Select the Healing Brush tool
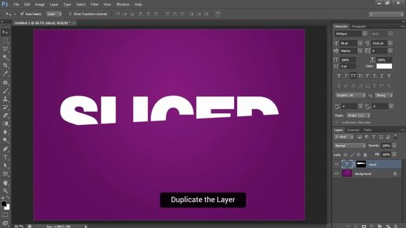Image resolution: width=406 pixels, height=228 pixels. pyautogui.click(x=5, y=82)
